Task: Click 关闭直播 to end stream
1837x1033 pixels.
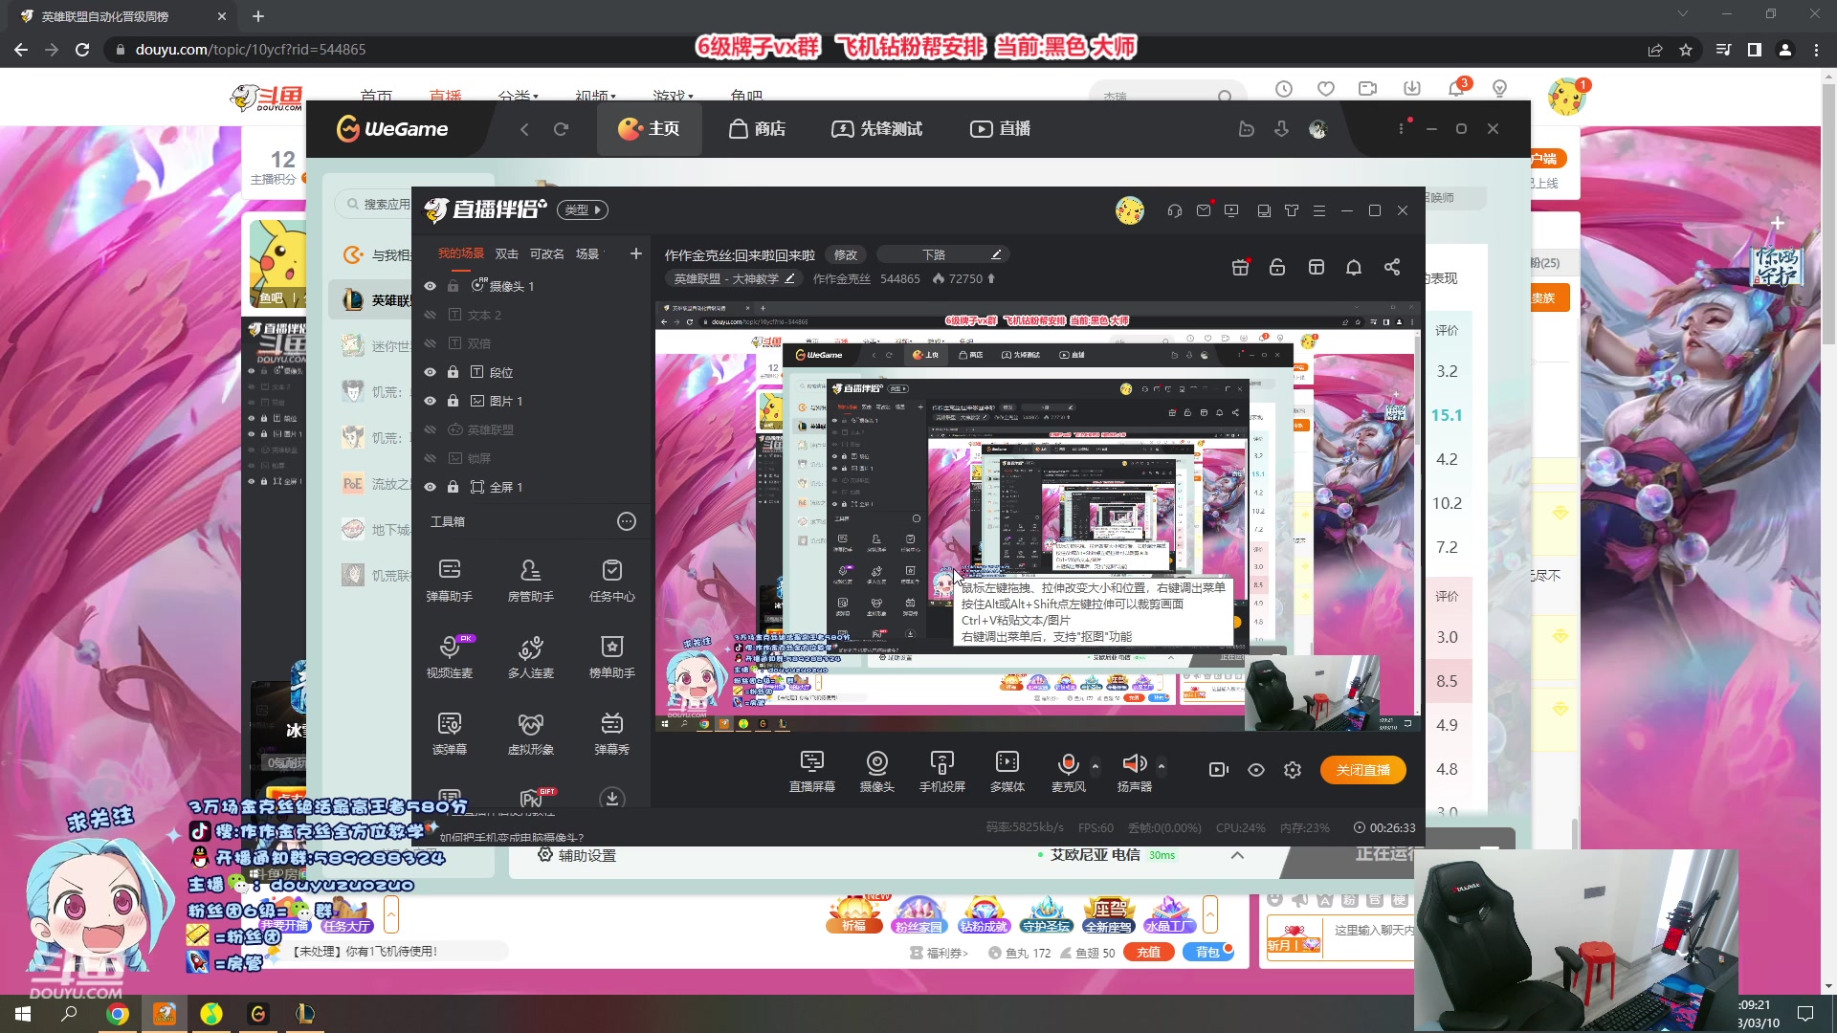Action: [1363, 770]
